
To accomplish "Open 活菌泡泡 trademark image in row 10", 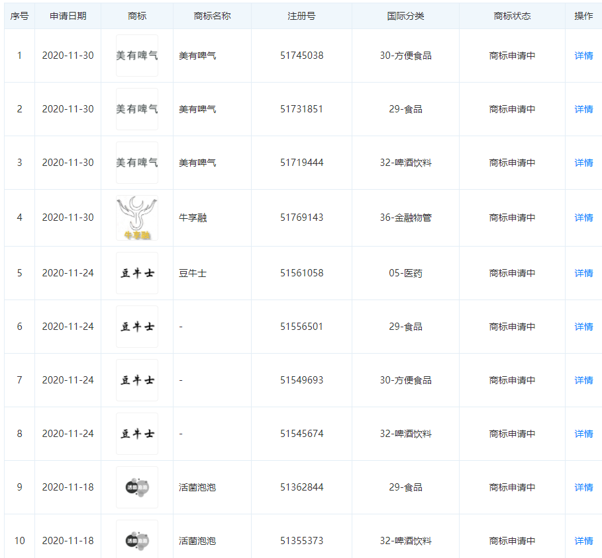I will click(x=137, y=539).
